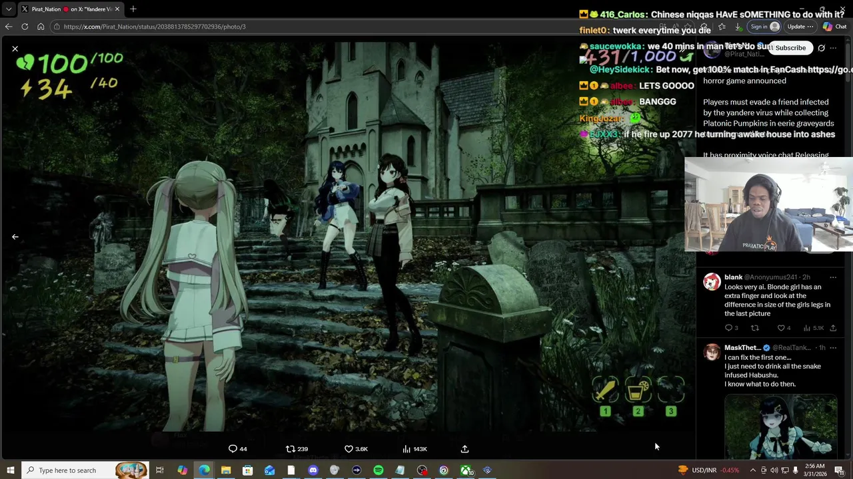Open MaskThet... username link

742,348
